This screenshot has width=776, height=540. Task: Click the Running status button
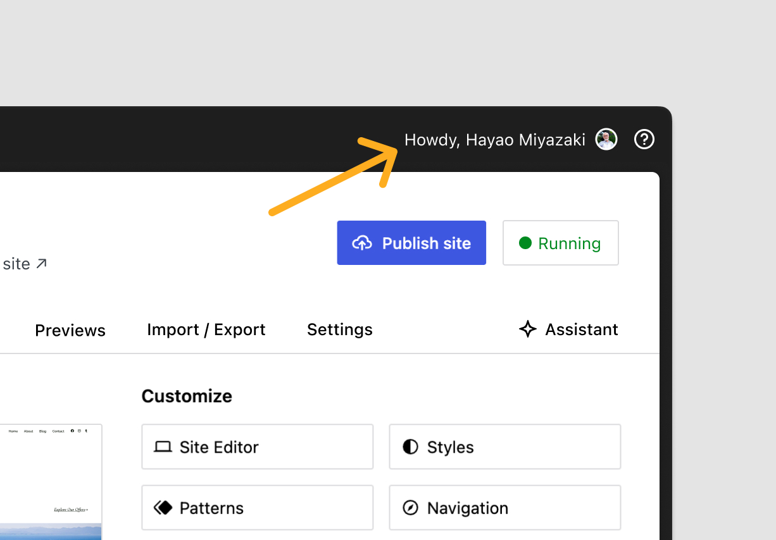tap(561, 243)
